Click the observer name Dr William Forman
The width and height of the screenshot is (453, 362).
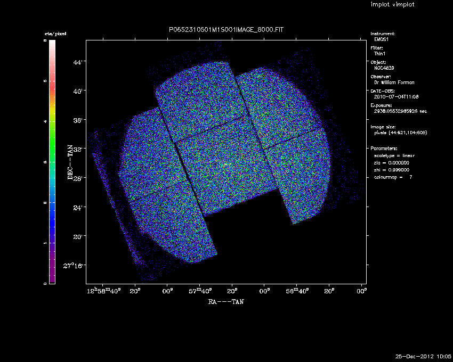[394, 83]
